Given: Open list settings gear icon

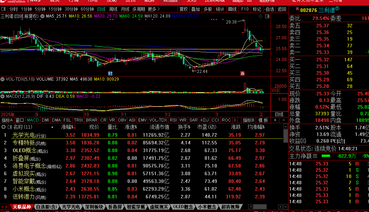Looking at the screenshot, I should pos(4,127).
